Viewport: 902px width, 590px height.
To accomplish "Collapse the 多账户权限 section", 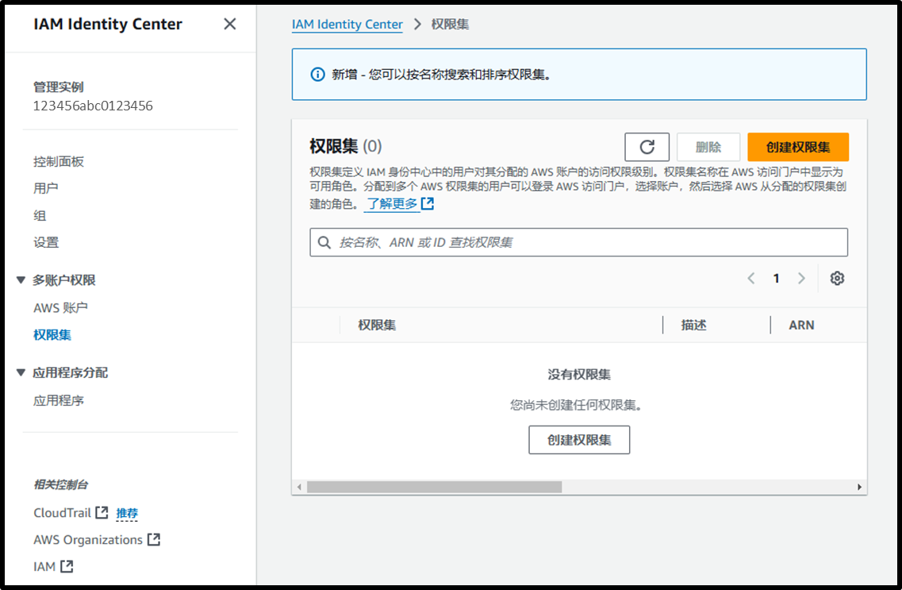I will pyautogui.click(x=21, y=280).
